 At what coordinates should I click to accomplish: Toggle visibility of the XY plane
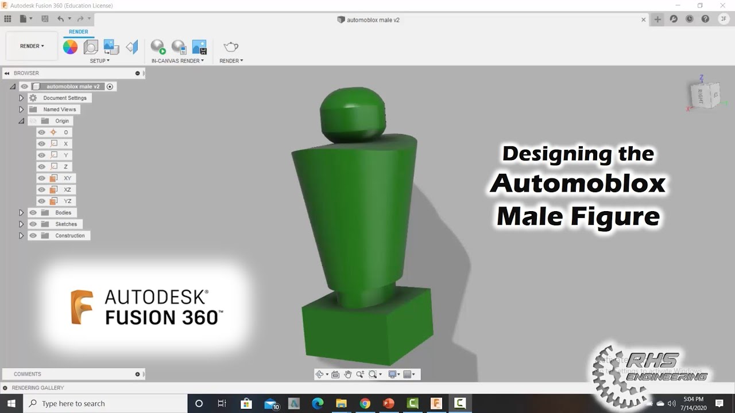pos(41,178)
